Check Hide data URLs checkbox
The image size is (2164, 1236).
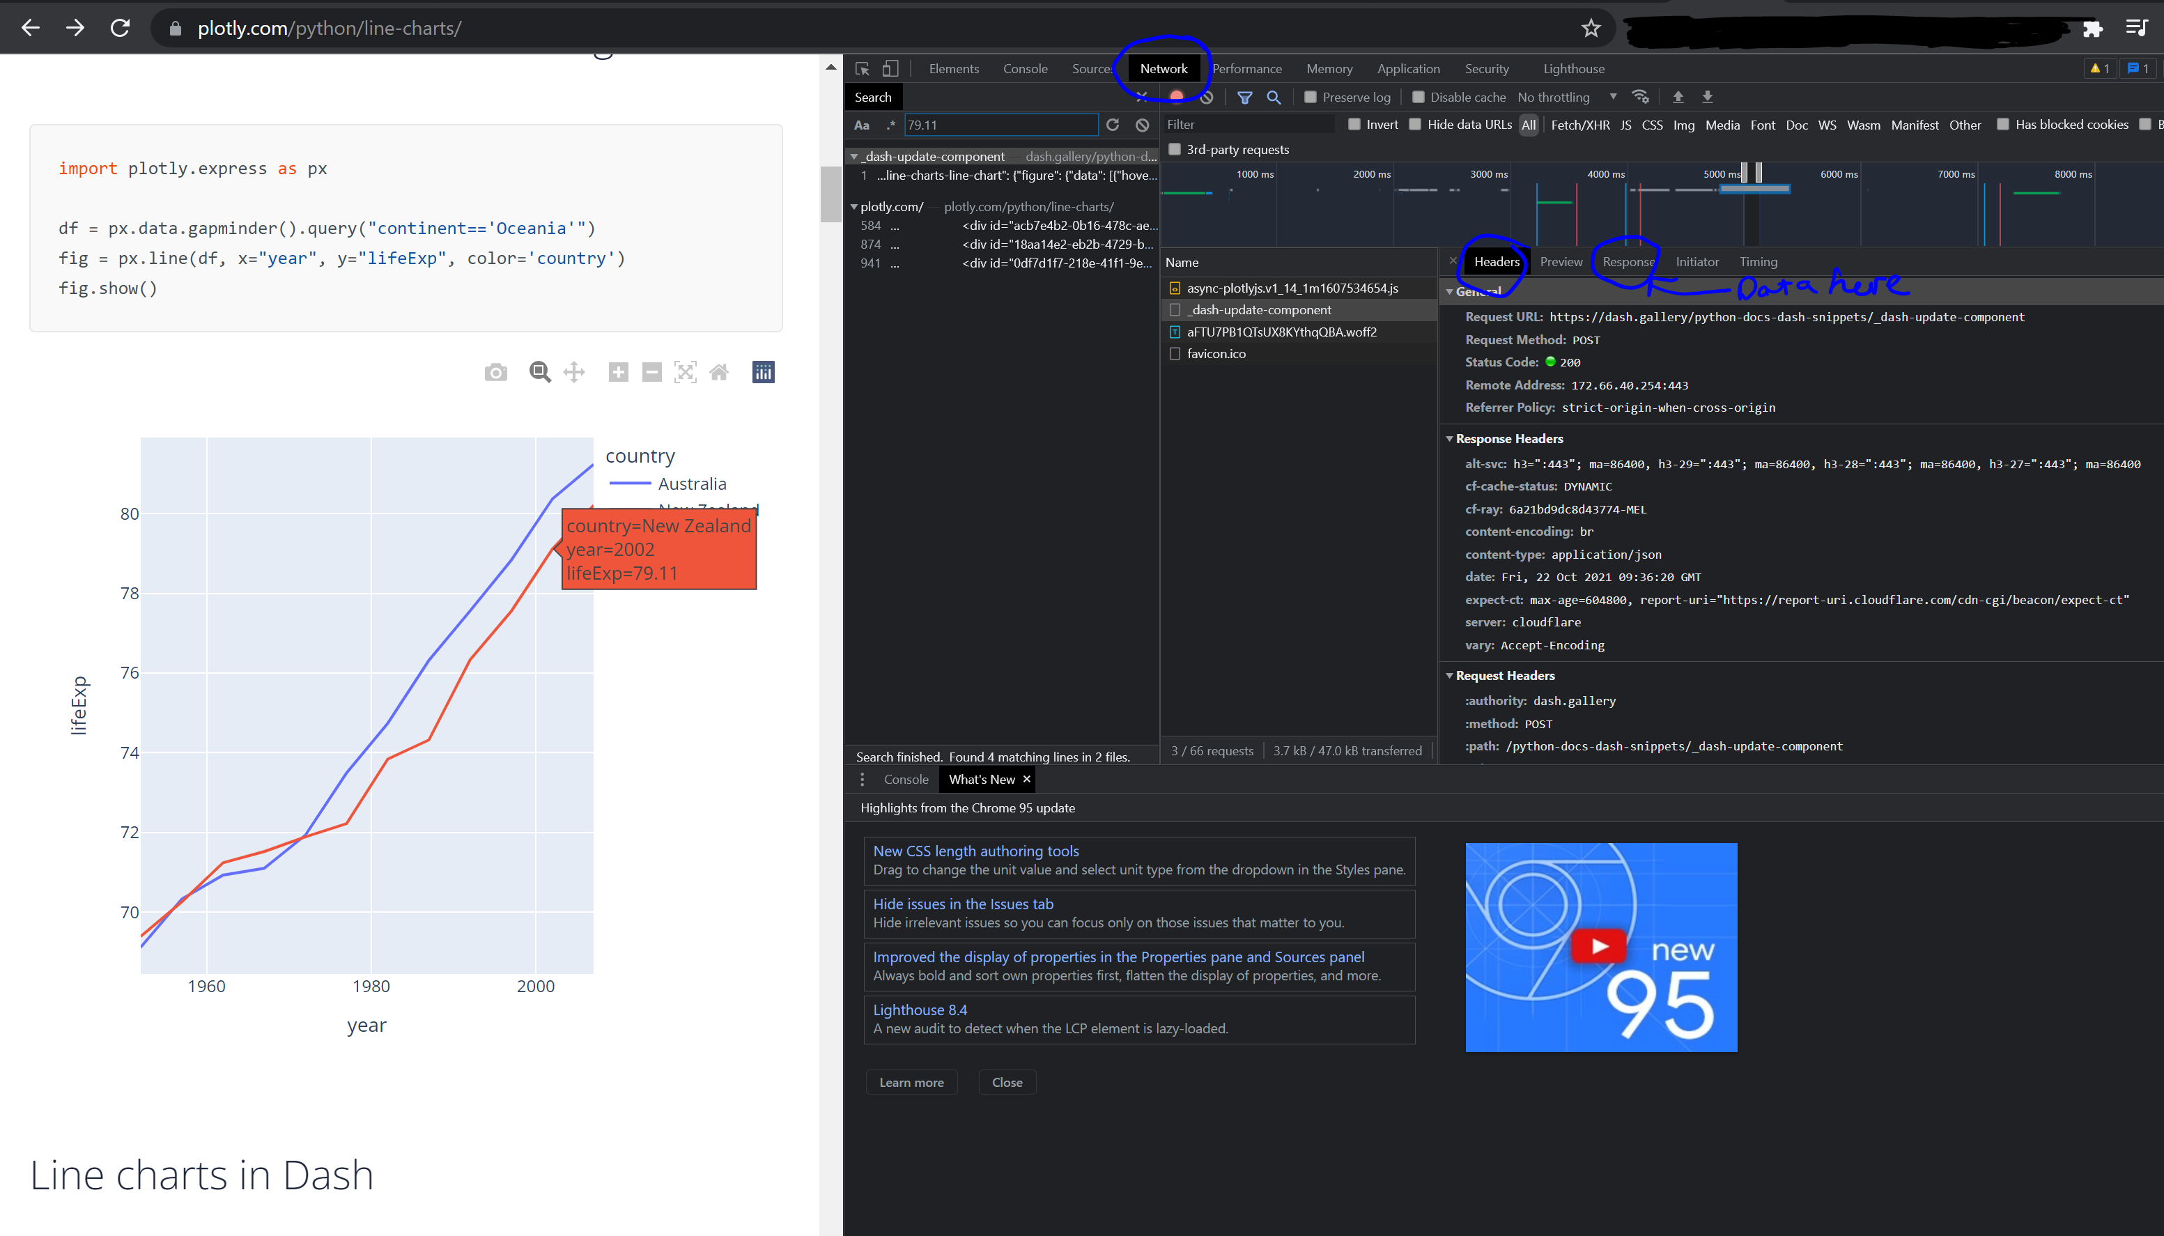1416,124
